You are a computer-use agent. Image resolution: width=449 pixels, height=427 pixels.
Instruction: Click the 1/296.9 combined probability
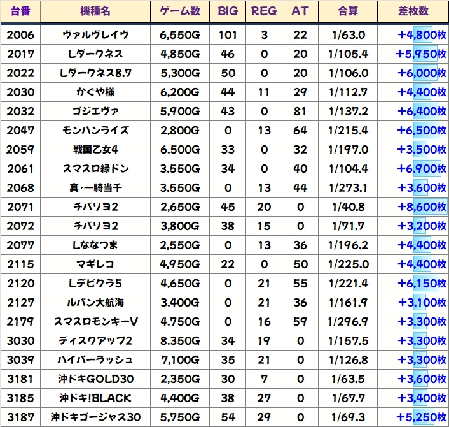pyautogui.click(x=349, y=322)
